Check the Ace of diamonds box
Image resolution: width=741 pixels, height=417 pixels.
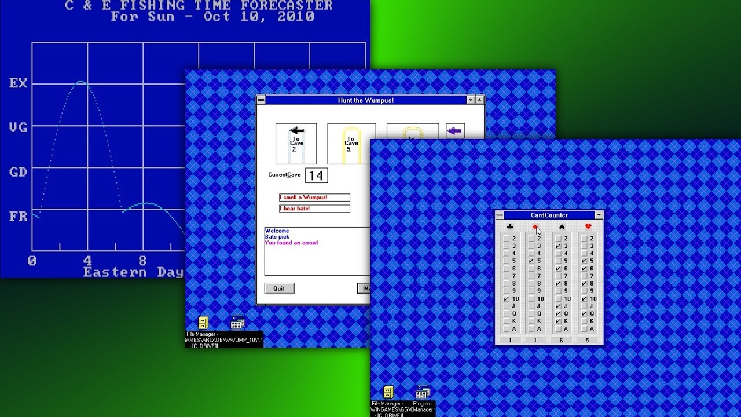click(531, 329)
